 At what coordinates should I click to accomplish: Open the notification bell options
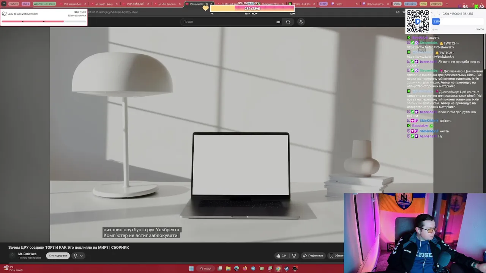[78, 256]
